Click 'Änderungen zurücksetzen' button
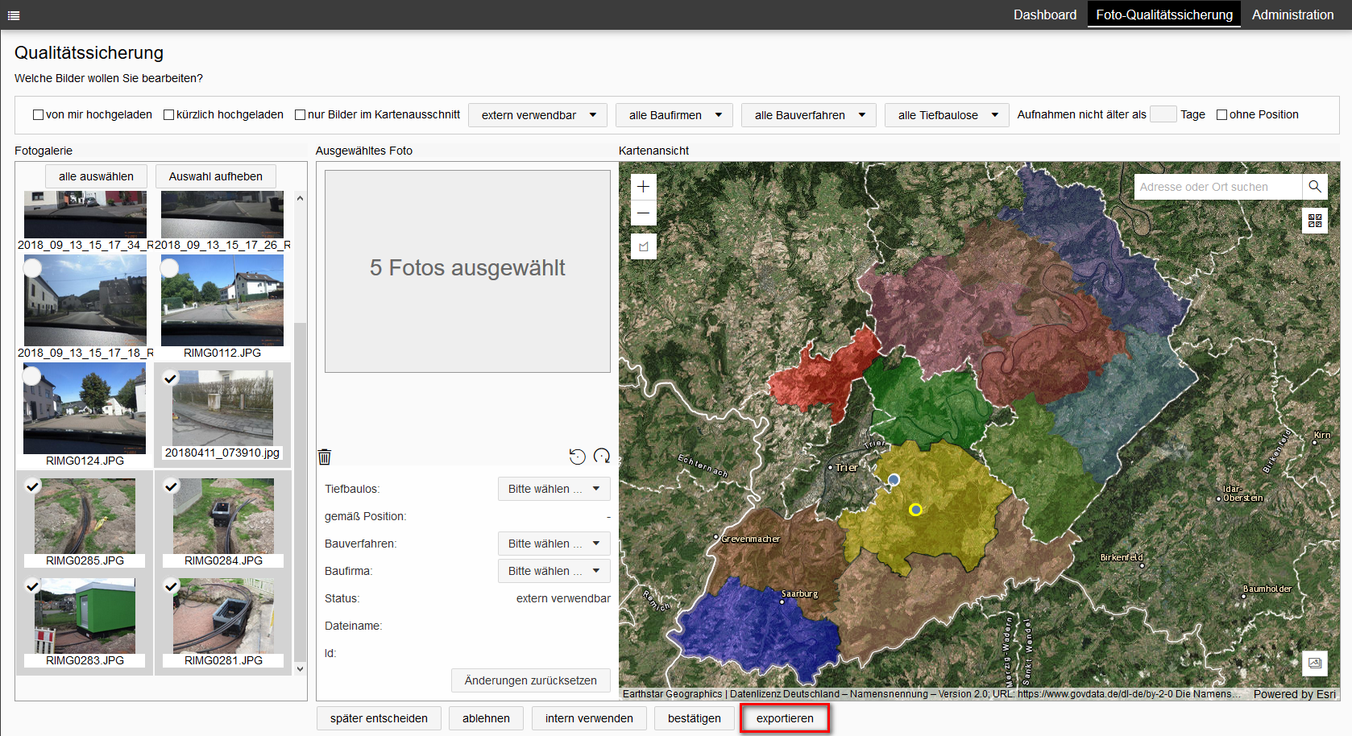Image resolution: width=1352 pixels, height=736 pixels. (x=531, y=680)
